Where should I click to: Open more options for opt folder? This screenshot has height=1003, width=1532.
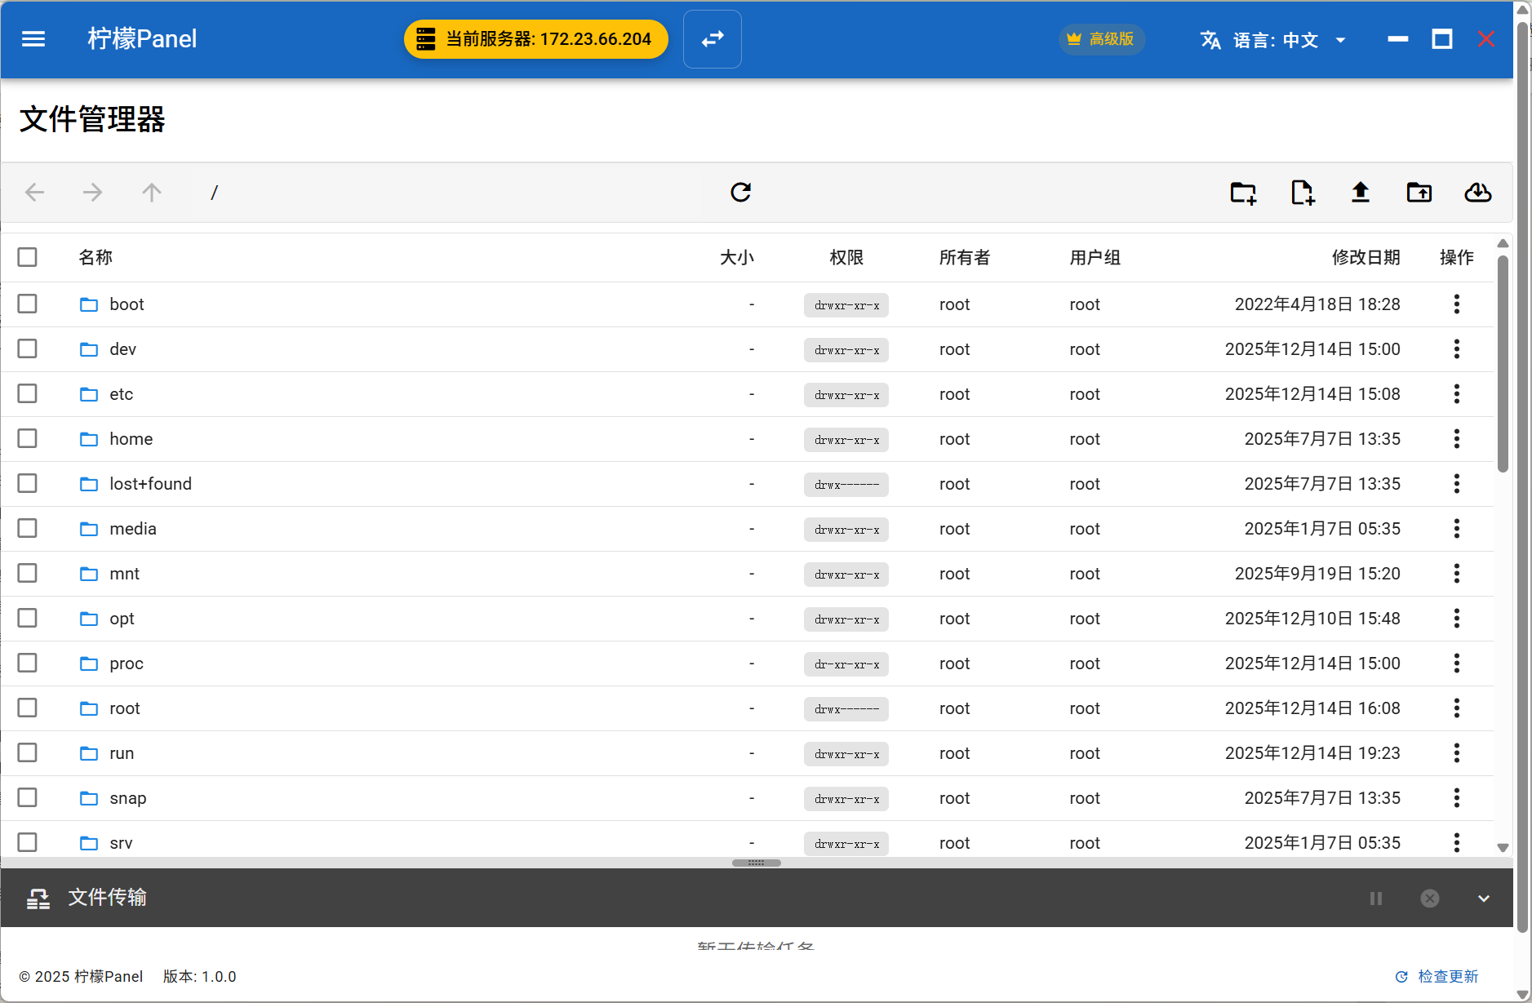1456,619
